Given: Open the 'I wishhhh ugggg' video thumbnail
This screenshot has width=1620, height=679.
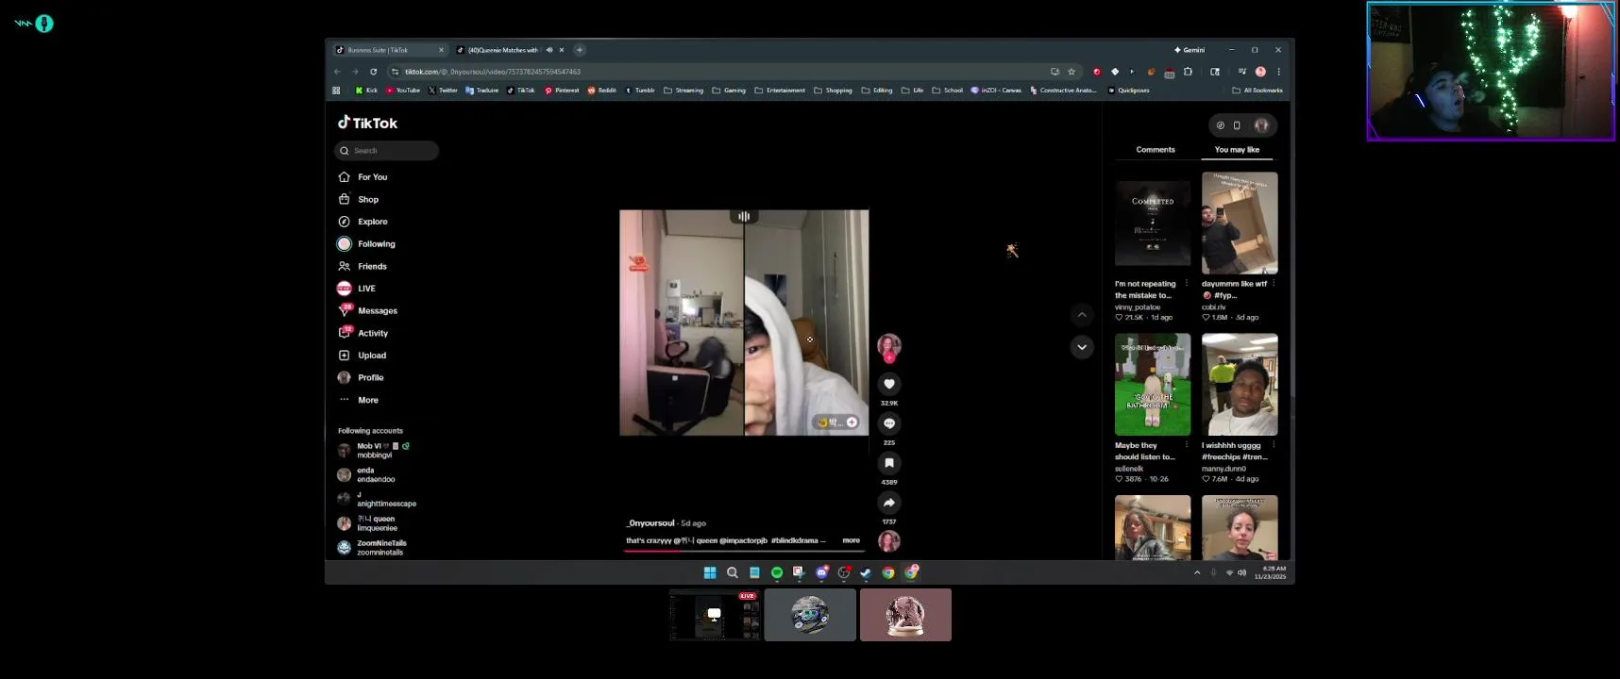Looking at the screenshot, I should (x=1240, y=385).
